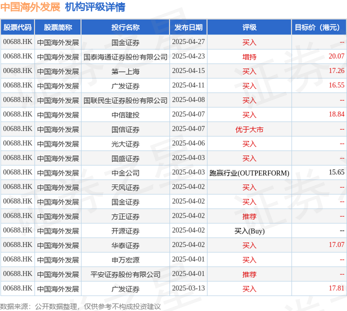347x311 pixels.
Task: Click 00688.HK in the 中金公司 row
Action: 17,172
